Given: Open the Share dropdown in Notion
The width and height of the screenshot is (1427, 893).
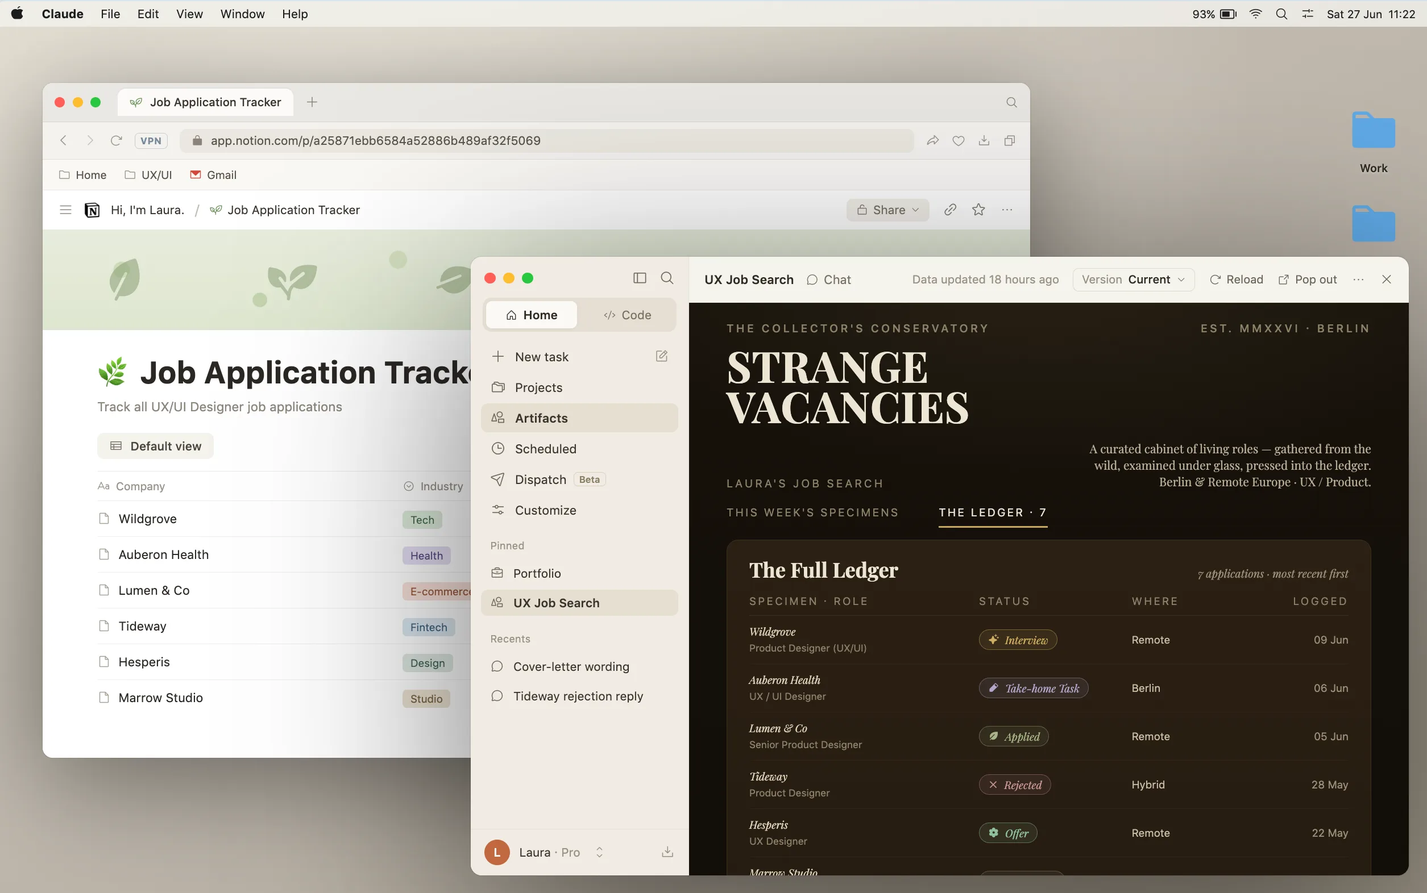Looking at the screenshot, I should 887,210.
